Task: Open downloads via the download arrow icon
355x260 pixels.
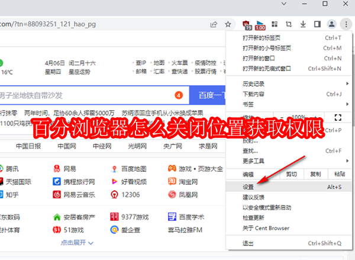Action: click(303, 24)
